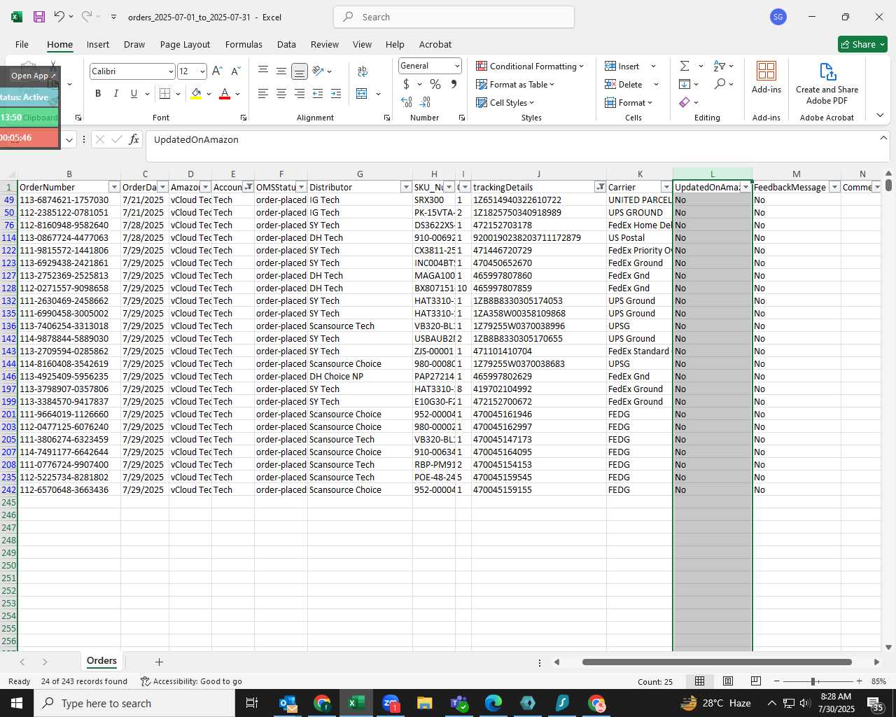The width and height of the screenshot is (896, 717).
Task: Toggle Middle Align vertical alignment
Action: click(281, 71)
